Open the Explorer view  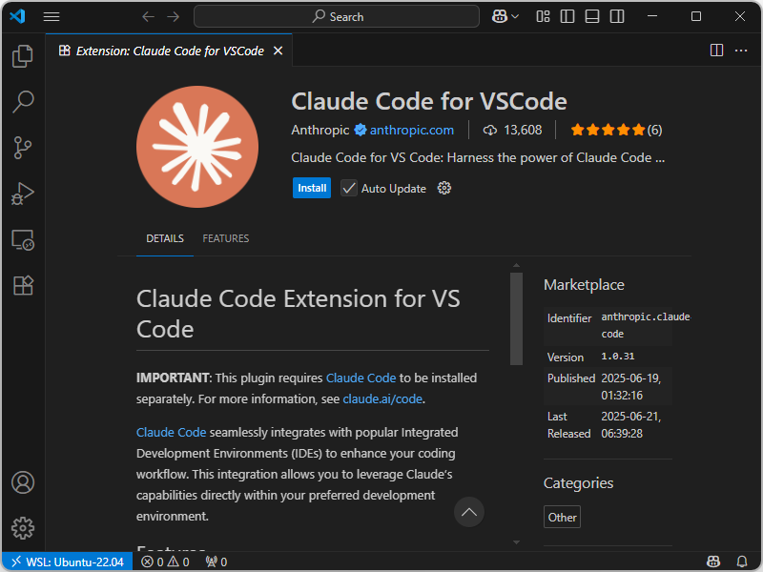tap(23, 56)
